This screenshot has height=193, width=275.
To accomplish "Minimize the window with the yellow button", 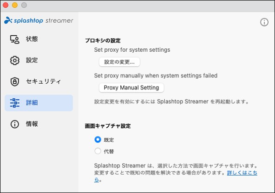I will coord(14,5).
